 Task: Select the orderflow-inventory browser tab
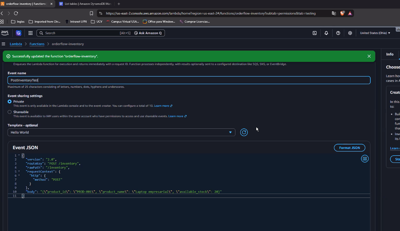[26, 4]
